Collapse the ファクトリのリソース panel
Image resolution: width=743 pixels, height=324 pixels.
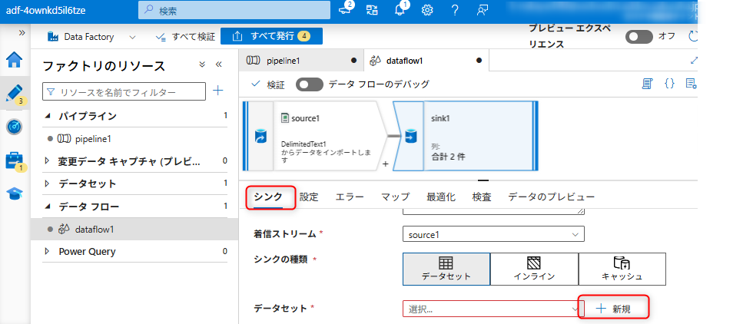coord(218,64)
